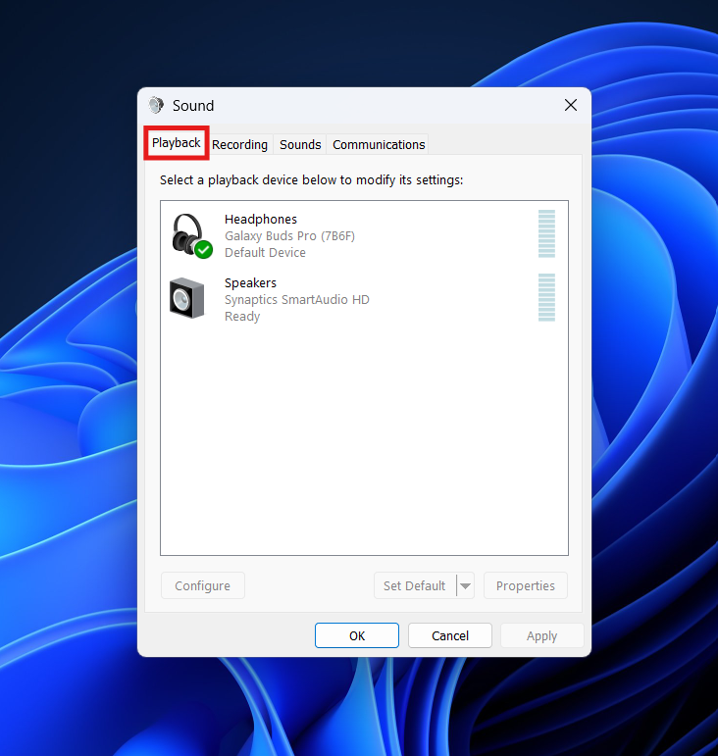The height and width of the screenshot is (756, 718).
Task: Go to the Communications tab
Action: [379, 144]
